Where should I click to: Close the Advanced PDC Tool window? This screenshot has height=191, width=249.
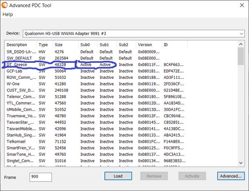[242, 5]
